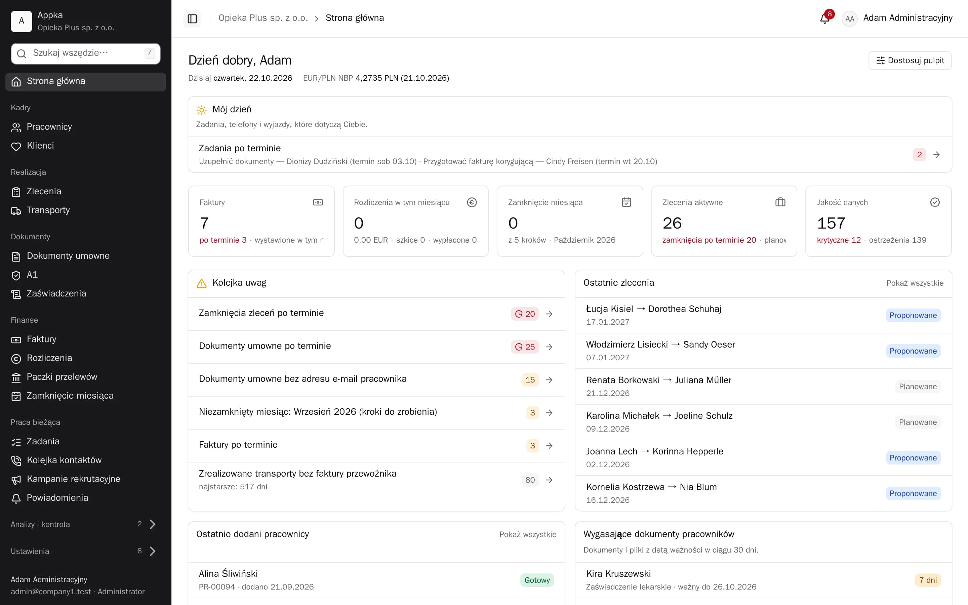Open arrow for Faktury po terminie row
Viewport: 968px width, 605px height.
pyautogui.click(x=549, y=446)
